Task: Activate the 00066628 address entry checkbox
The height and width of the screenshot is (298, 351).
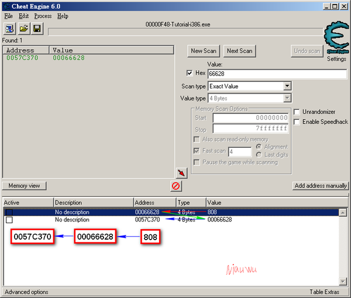Action: coord(9,212)
